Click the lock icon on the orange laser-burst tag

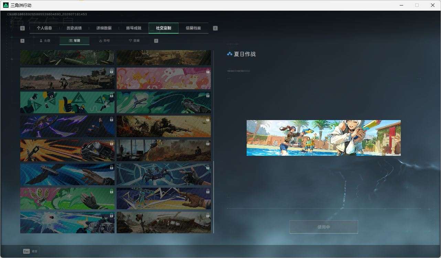coord(111,143)
